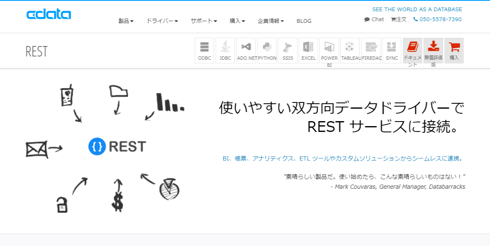Click the phone number 050-5578-7390

438,19
